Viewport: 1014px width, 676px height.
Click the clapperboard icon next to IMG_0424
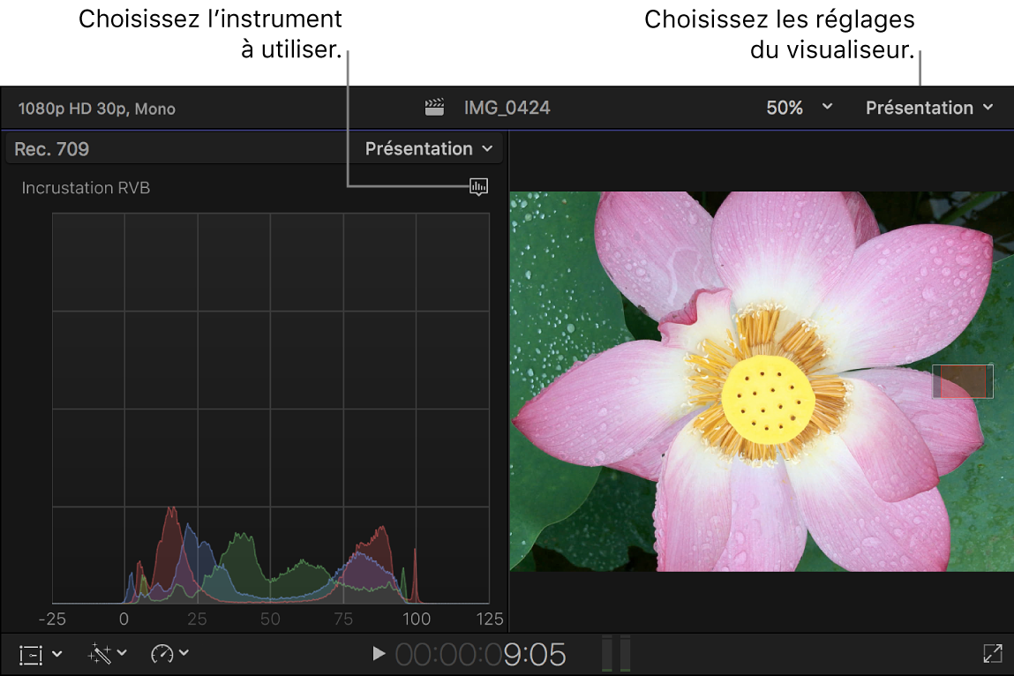[433, 107]
